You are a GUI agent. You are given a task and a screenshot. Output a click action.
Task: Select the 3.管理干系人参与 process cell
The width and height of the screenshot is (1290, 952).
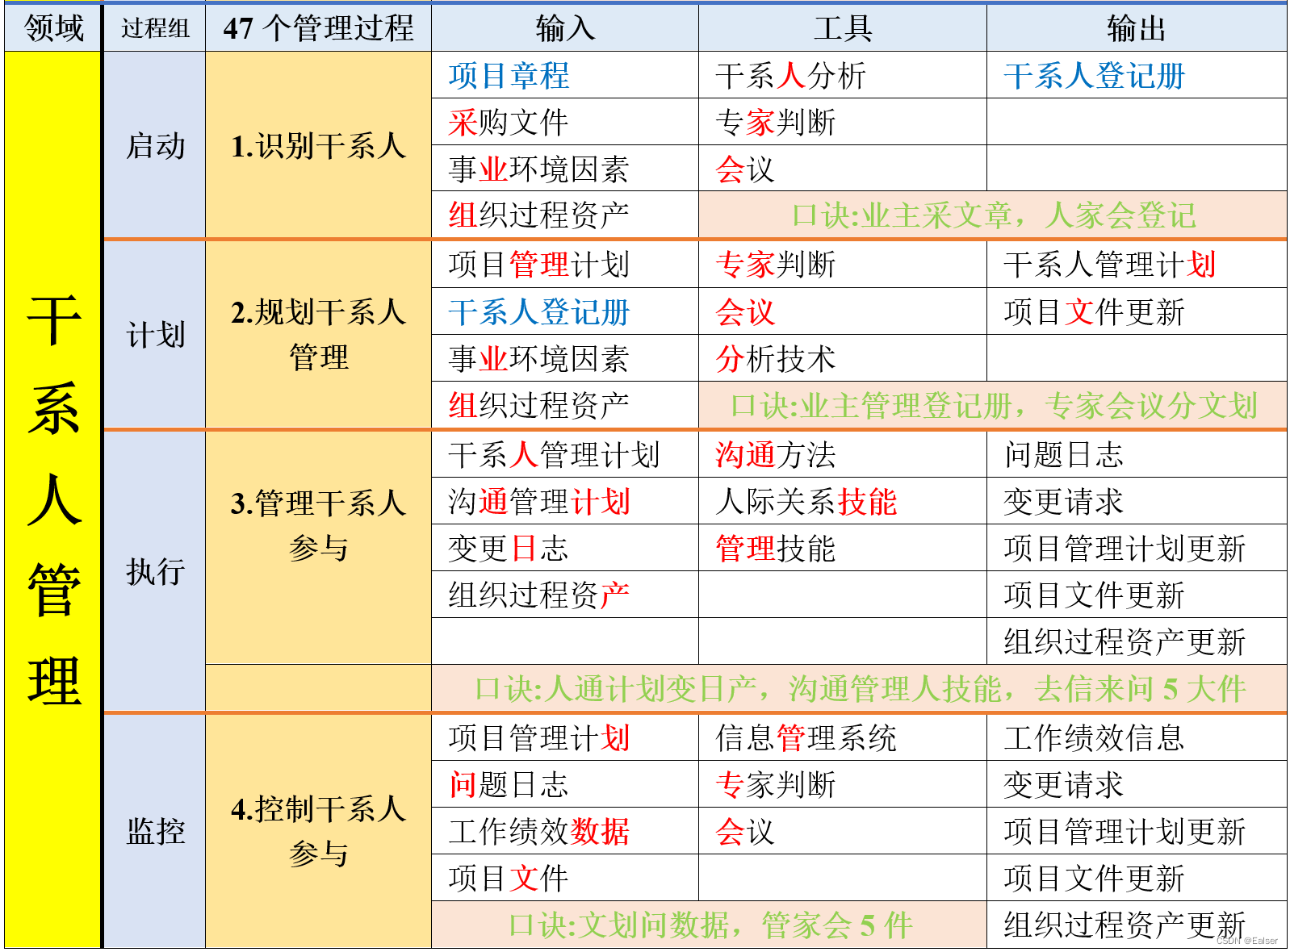click(318, 548)
